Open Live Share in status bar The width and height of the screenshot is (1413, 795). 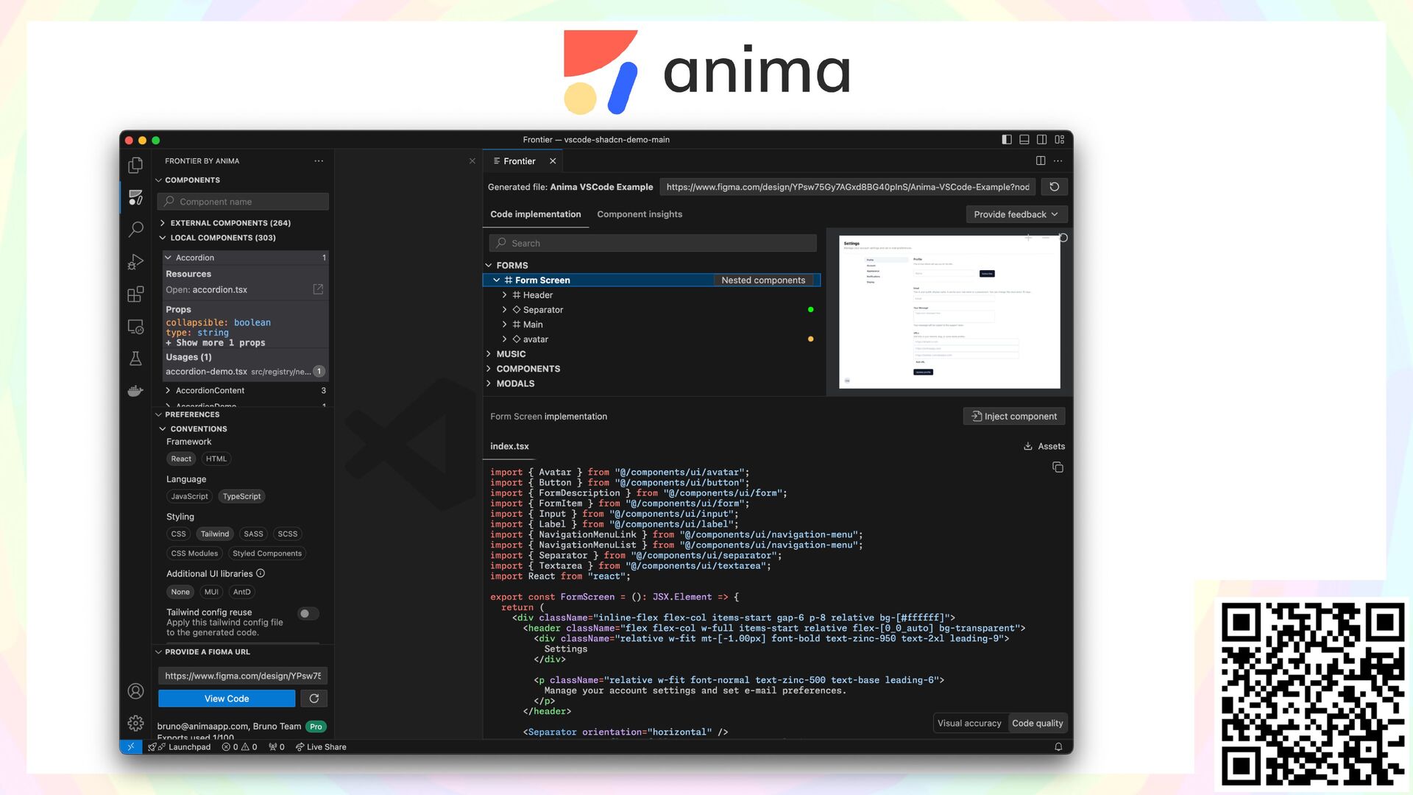click(x=321, y=746)
